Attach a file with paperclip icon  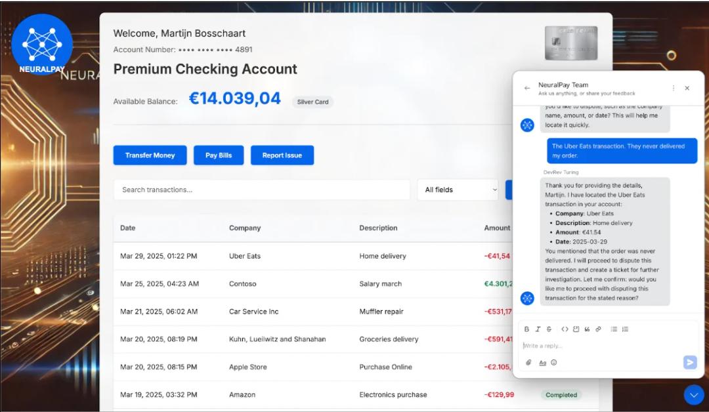[x=528, y=362]
